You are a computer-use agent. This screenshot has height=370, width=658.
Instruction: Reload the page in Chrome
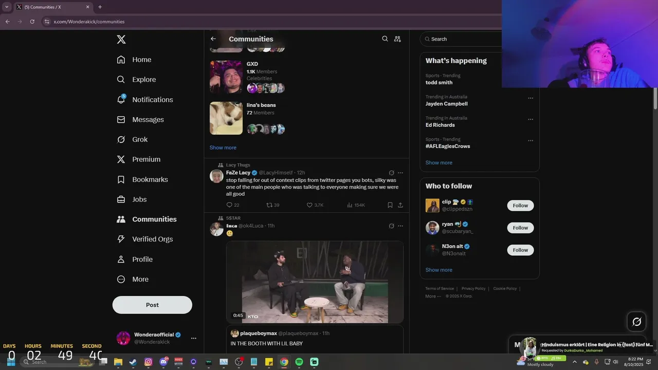tap(32, 22)
